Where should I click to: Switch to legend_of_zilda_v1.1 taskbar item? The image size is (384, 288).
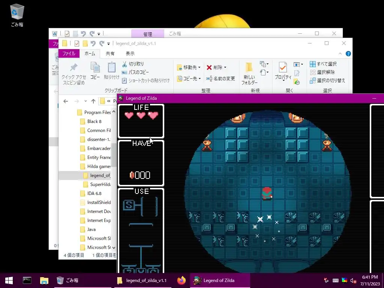[x=142, y=280]
